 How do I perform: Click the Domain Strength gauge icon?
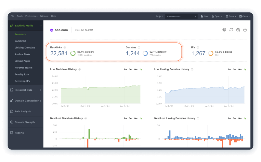(12, 122)
